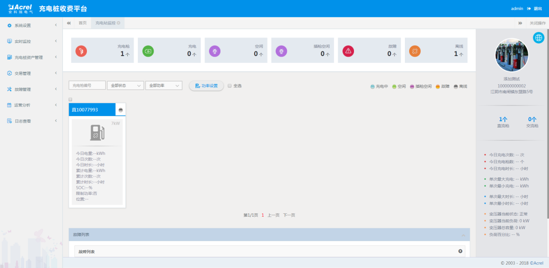The image size is (549, 268).
Task: Click the 故障 legend orange dot
Action: pos(438,86)
